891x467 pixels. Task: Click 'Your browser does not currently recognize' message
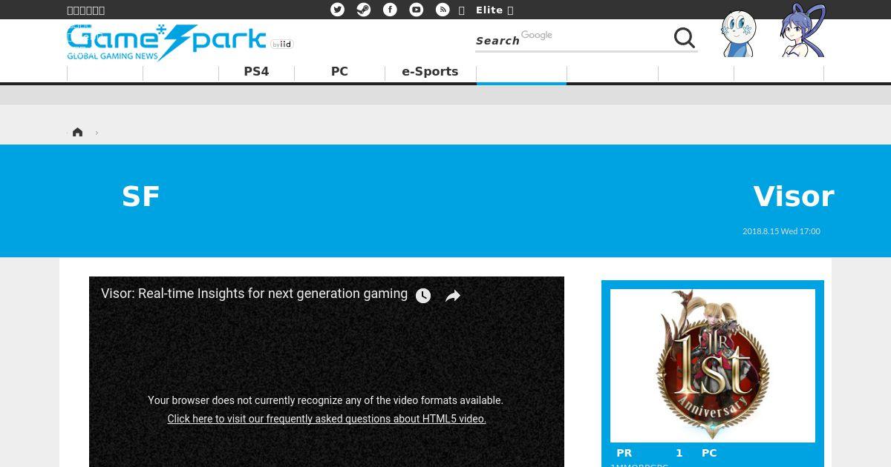point(325,400)
